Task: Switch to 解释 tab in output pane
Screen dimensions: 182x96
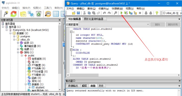Action: coord(84,86)
